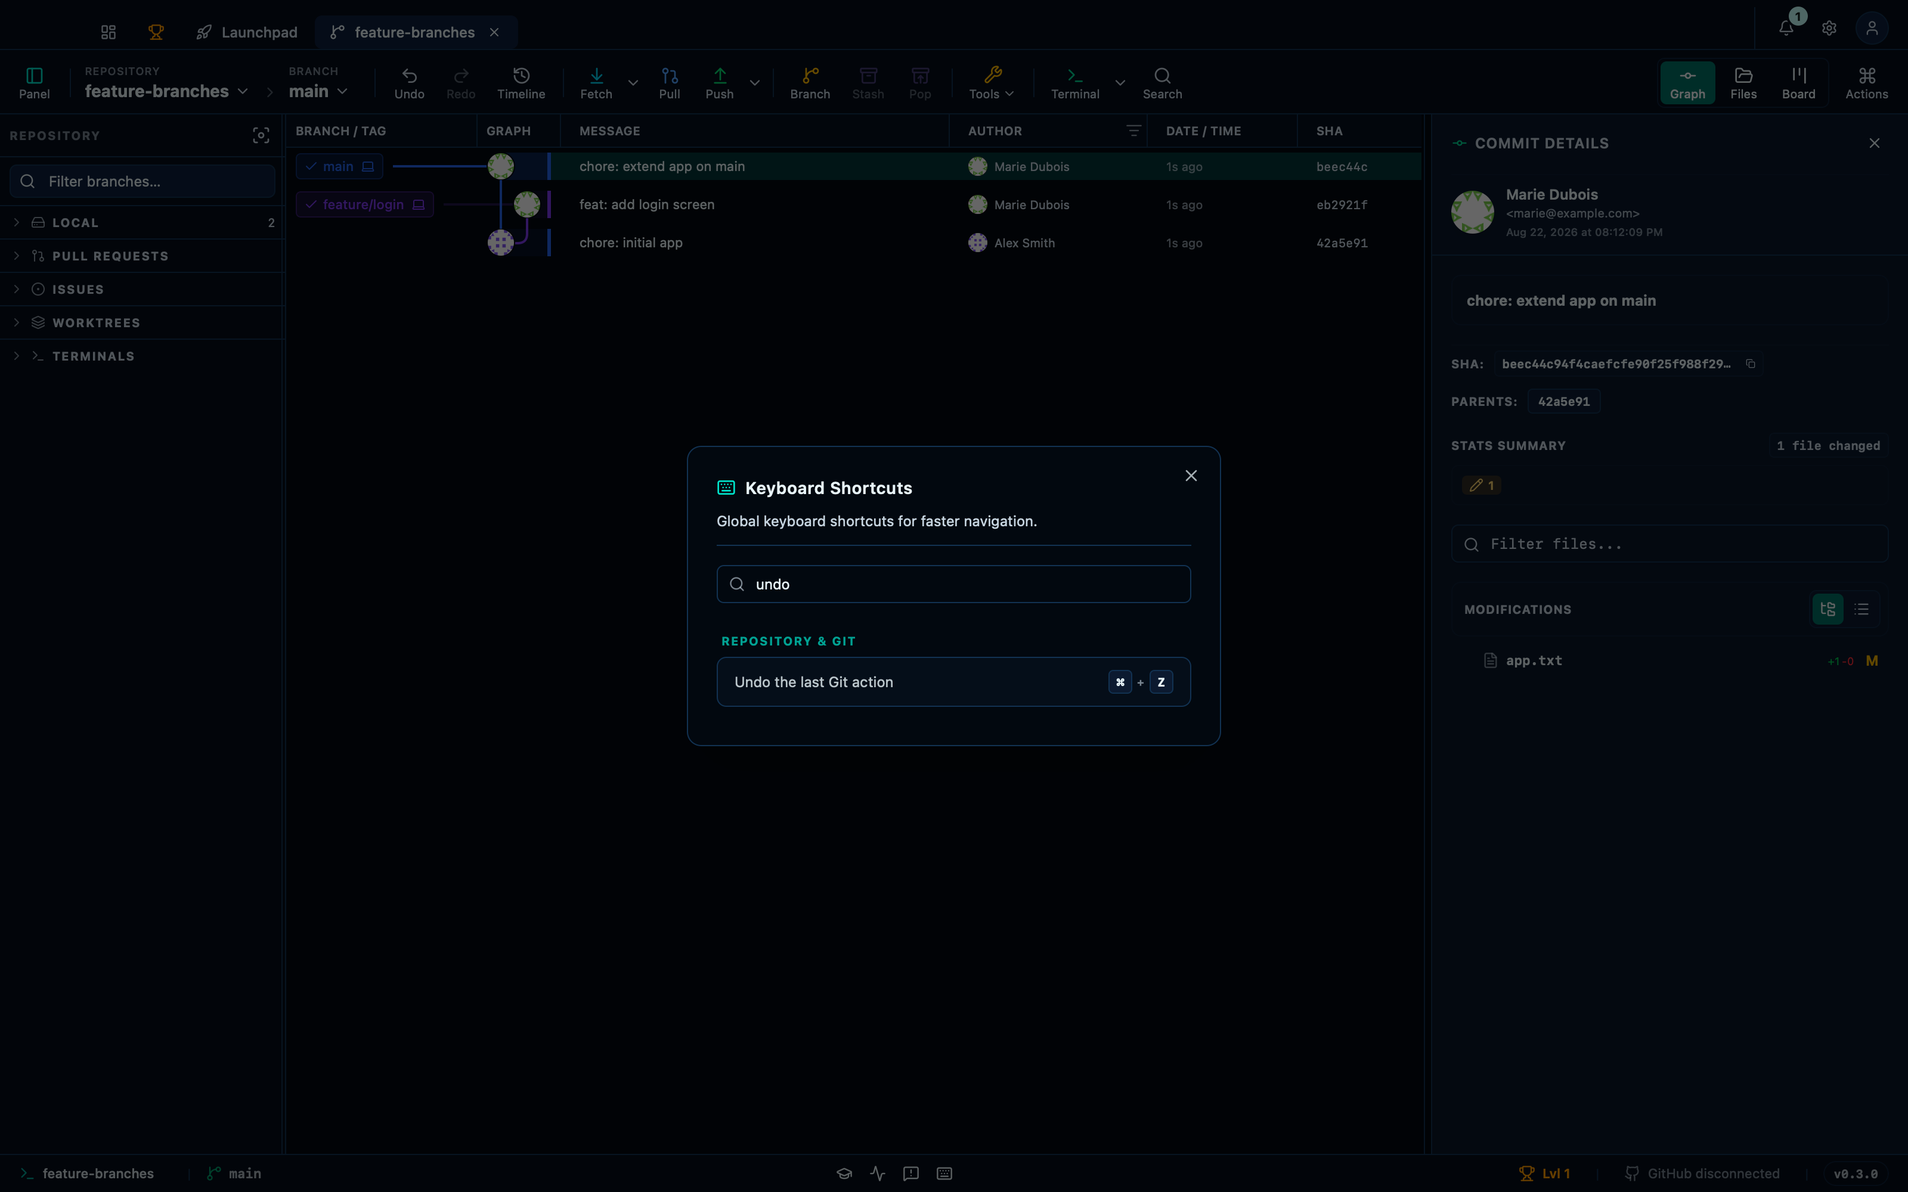Open the feature-branches repository dropdown
Image resolution: width=1908 pixels, height=1192 pixels.
[166, 91]
